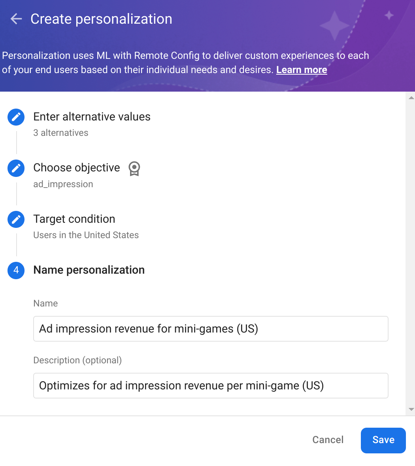Click the Name personalization heading
This screenshot has width=415, height=466.
(89, 270)
